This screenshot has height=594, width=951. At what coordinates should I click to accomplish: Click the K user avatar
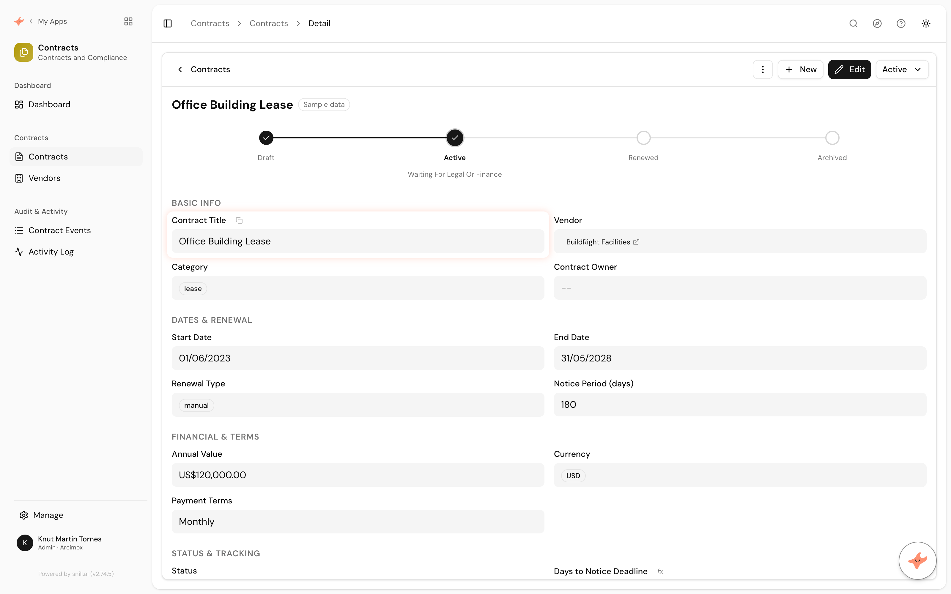pyautogui.click(x=25, y=543)
